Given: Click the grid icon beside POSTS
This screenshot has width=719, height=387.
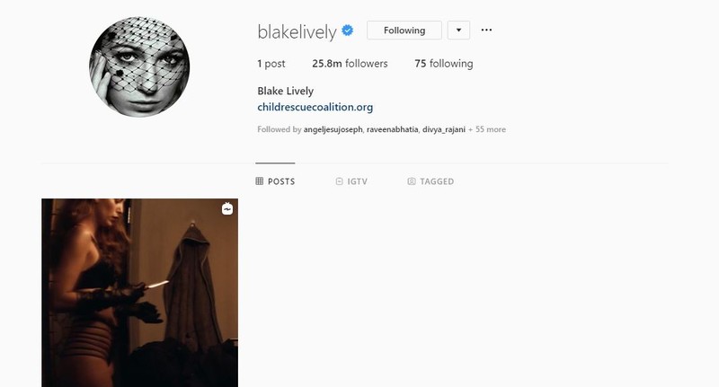Looking at the screenshot, I should (259, 181).
